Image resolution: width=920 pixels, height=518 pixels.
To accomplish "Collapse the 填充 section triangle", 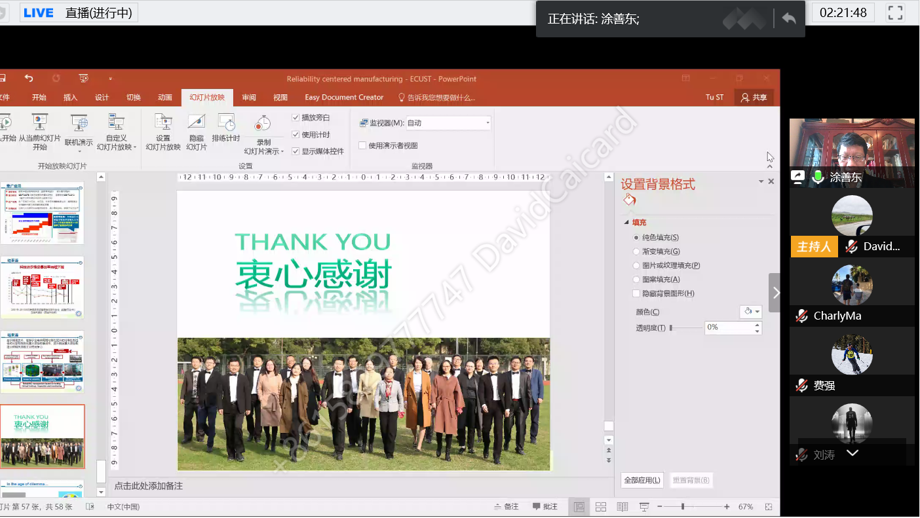I will click(x=626, y=223).
